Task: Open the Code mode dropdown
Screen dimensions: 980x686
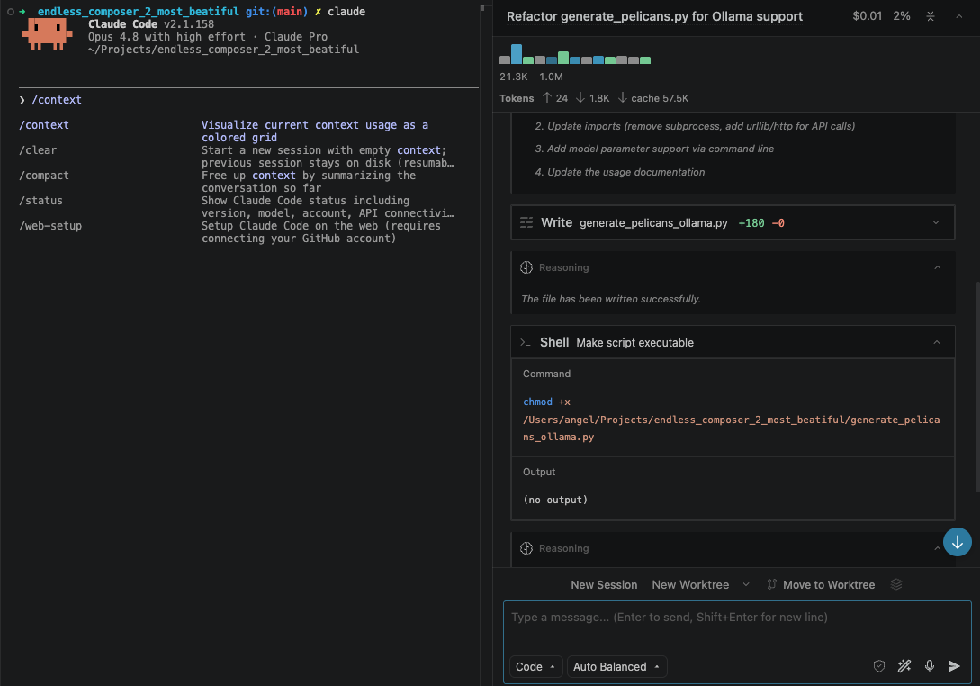Action: pyautogui.click(x=535, y=666)
